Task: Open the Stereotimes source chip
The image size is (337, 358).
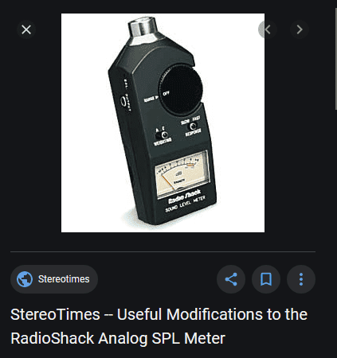Action: [54, 279]
